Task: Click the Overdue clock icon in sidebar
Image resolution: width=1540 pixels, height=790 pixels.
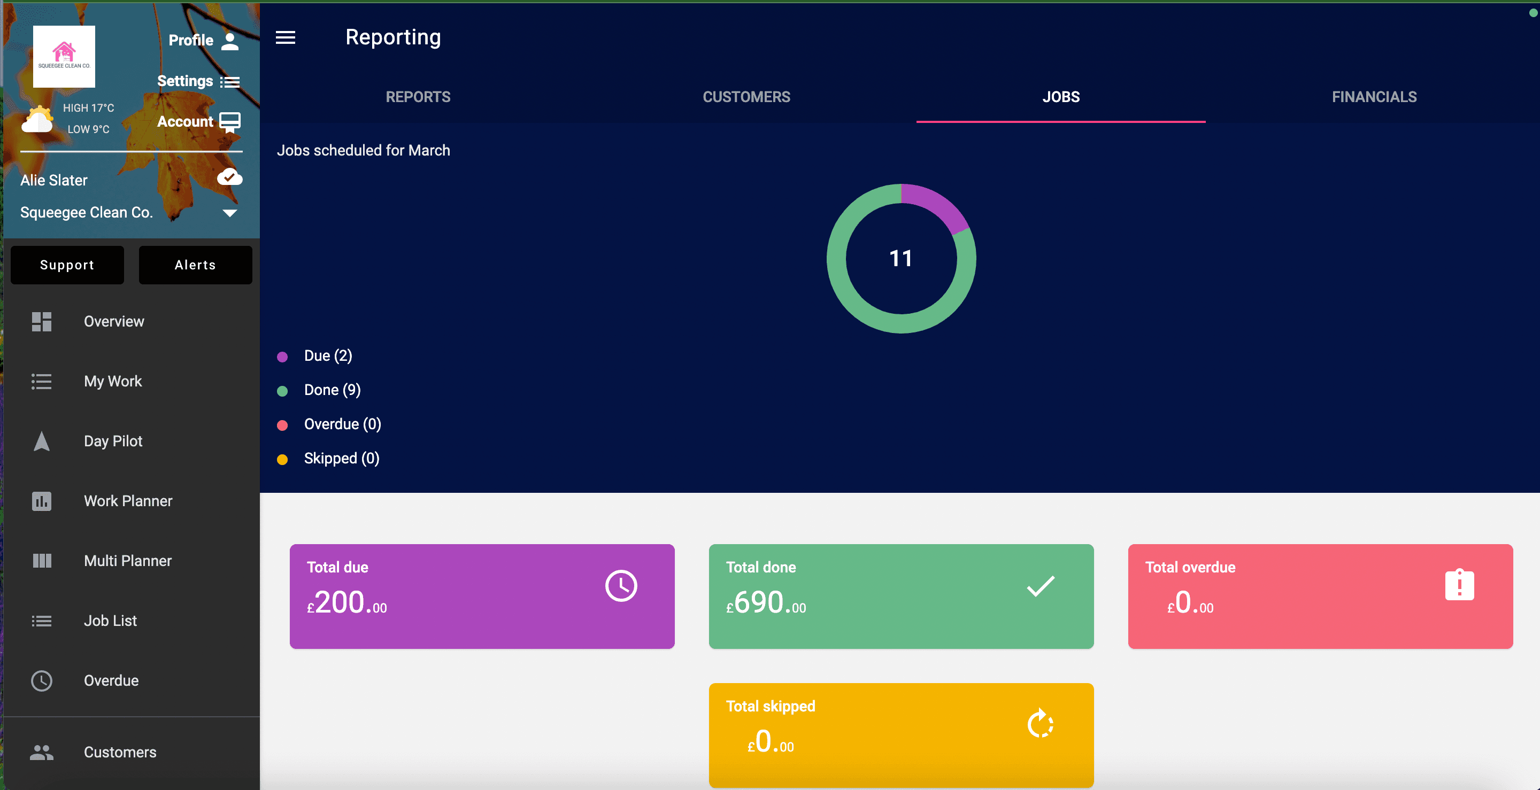Action: tap(41, 680)
